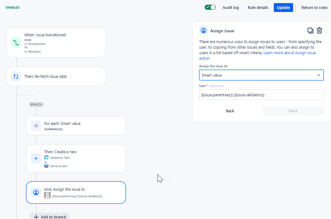Return to rules list
331x219 pixels.
(x=314, y=8)
